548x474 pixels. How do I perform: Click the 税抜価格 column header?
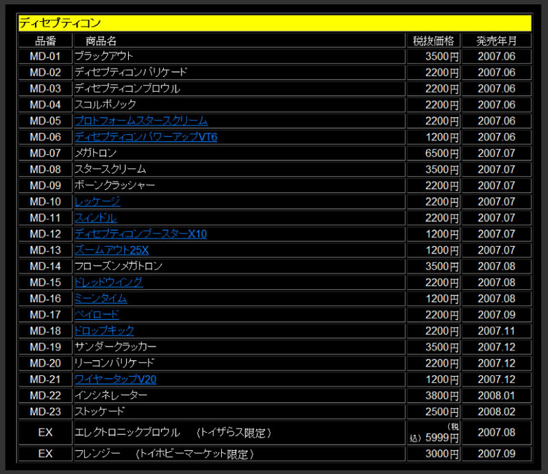click(x=434, y=41)
